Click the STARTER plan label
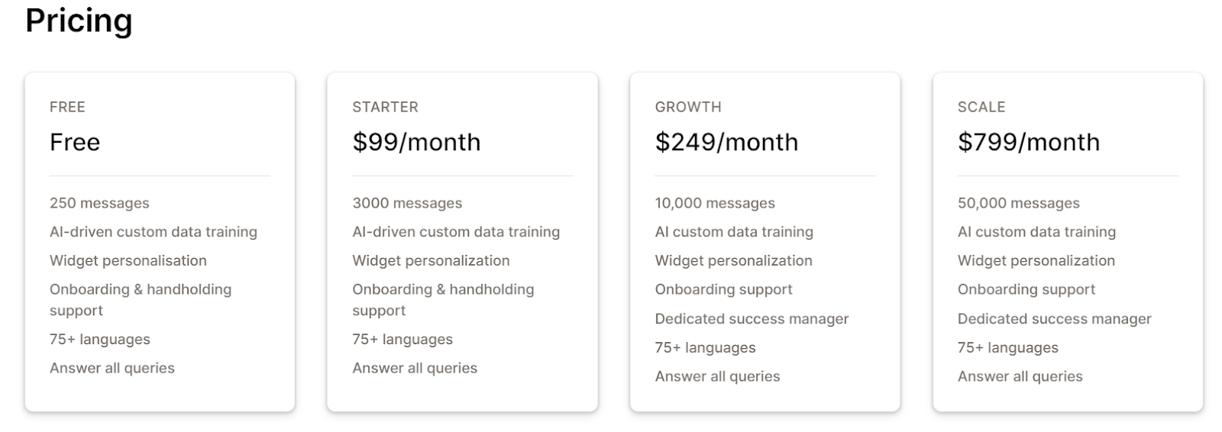Image resolution: width=1222 pixels, height=432 pixels. click(x=385, y=107)
